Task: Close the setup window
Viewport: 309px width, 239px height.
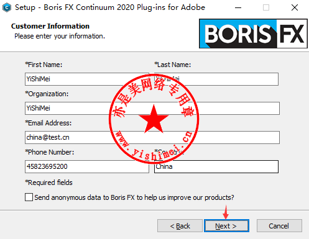Action: coord(295,7)
